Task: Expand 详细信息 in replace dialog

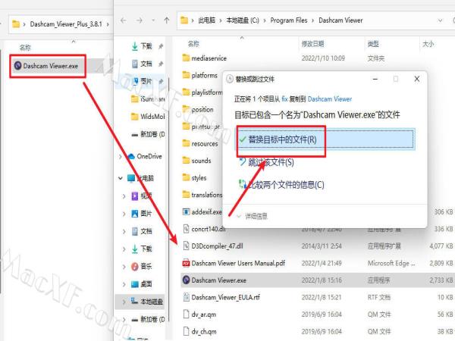Action: (x=253, y=216)
